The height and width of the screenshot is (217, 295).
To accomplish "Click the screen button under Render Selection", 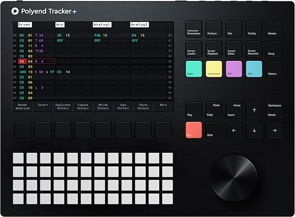I will coord(23,130).
